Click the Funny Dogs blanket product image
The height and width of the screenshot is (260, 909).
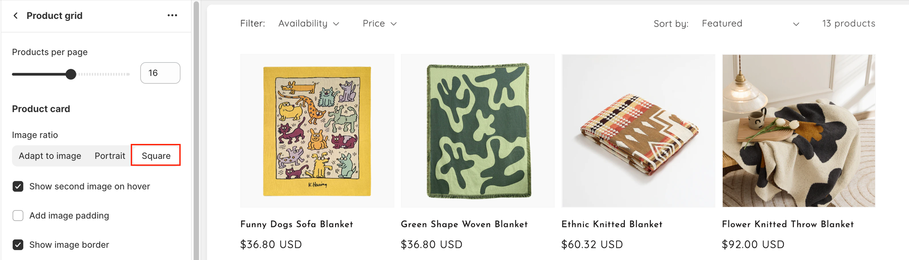click(x=317, y=131)
